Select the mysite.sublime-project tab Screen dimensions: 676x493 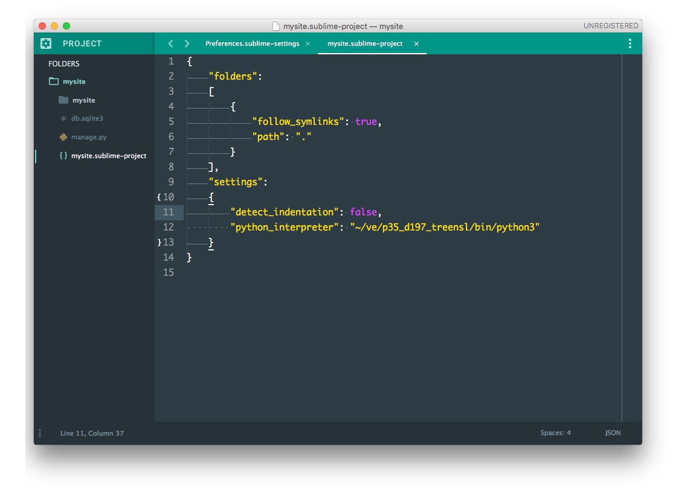tap(365, 43)
